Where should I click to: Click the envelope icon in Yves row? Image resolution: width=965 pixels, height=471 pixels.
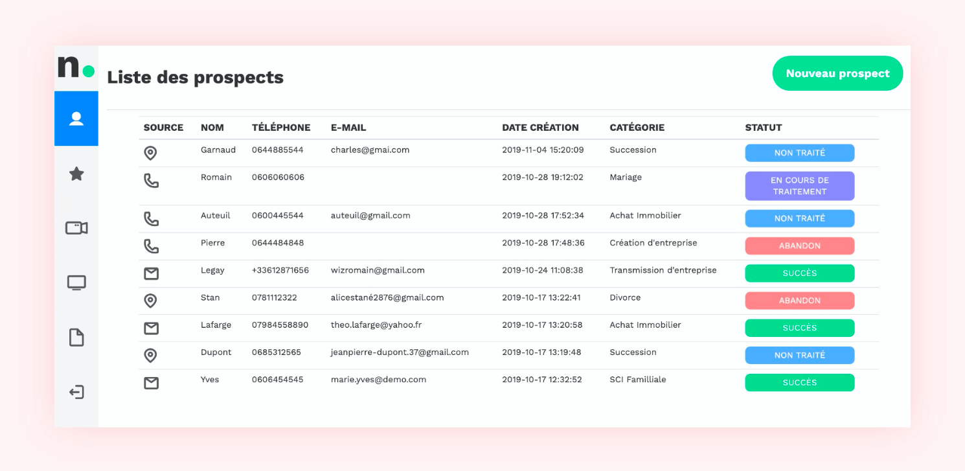click(x=151, y=384)
